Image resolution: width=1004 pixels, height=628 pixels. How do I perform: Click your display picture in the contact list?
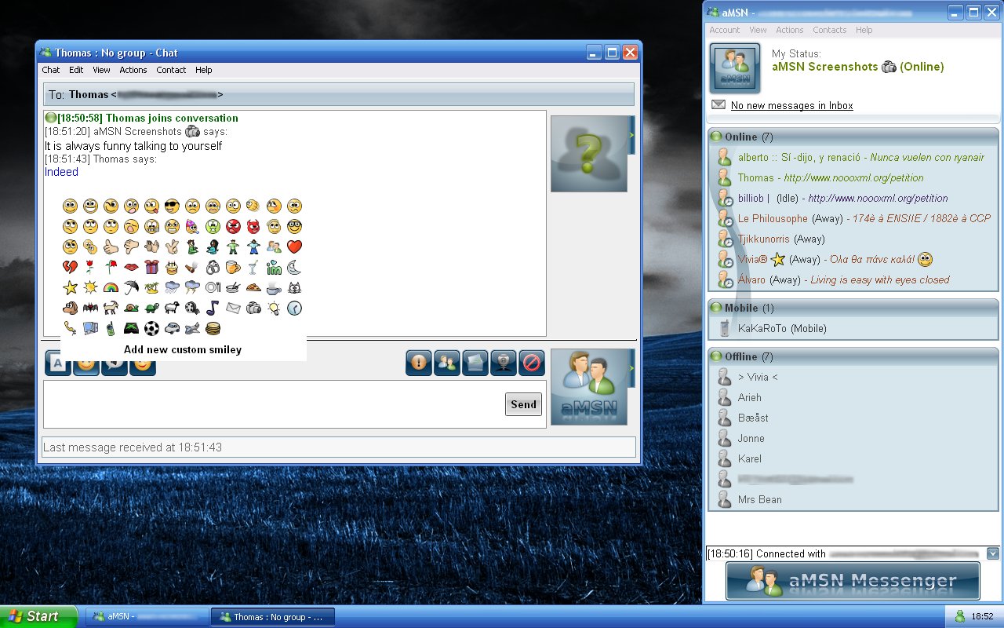735,68
